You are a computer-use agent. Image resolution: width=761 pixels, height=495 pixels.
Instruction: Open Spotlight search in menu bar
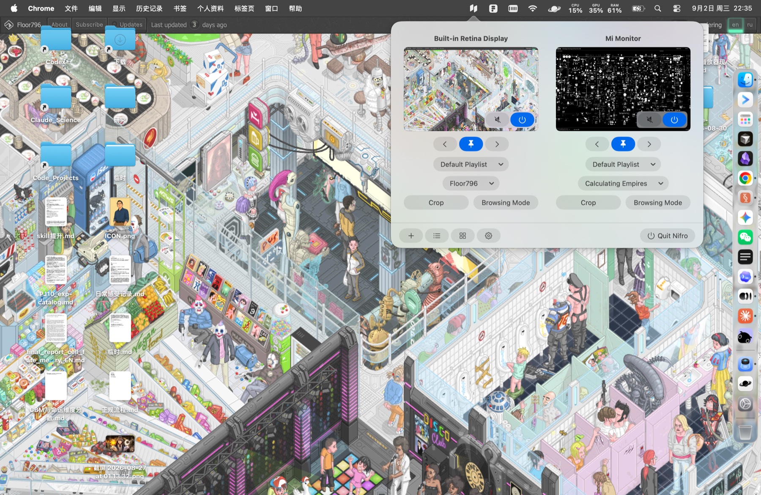click(x=657, y=8)
